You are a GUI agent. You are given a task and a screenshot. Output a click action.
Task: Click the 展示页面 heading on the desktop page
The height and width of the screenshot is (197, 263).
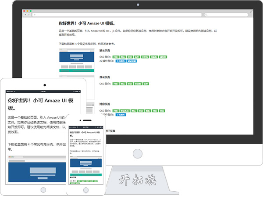click(x=105, y=50)
